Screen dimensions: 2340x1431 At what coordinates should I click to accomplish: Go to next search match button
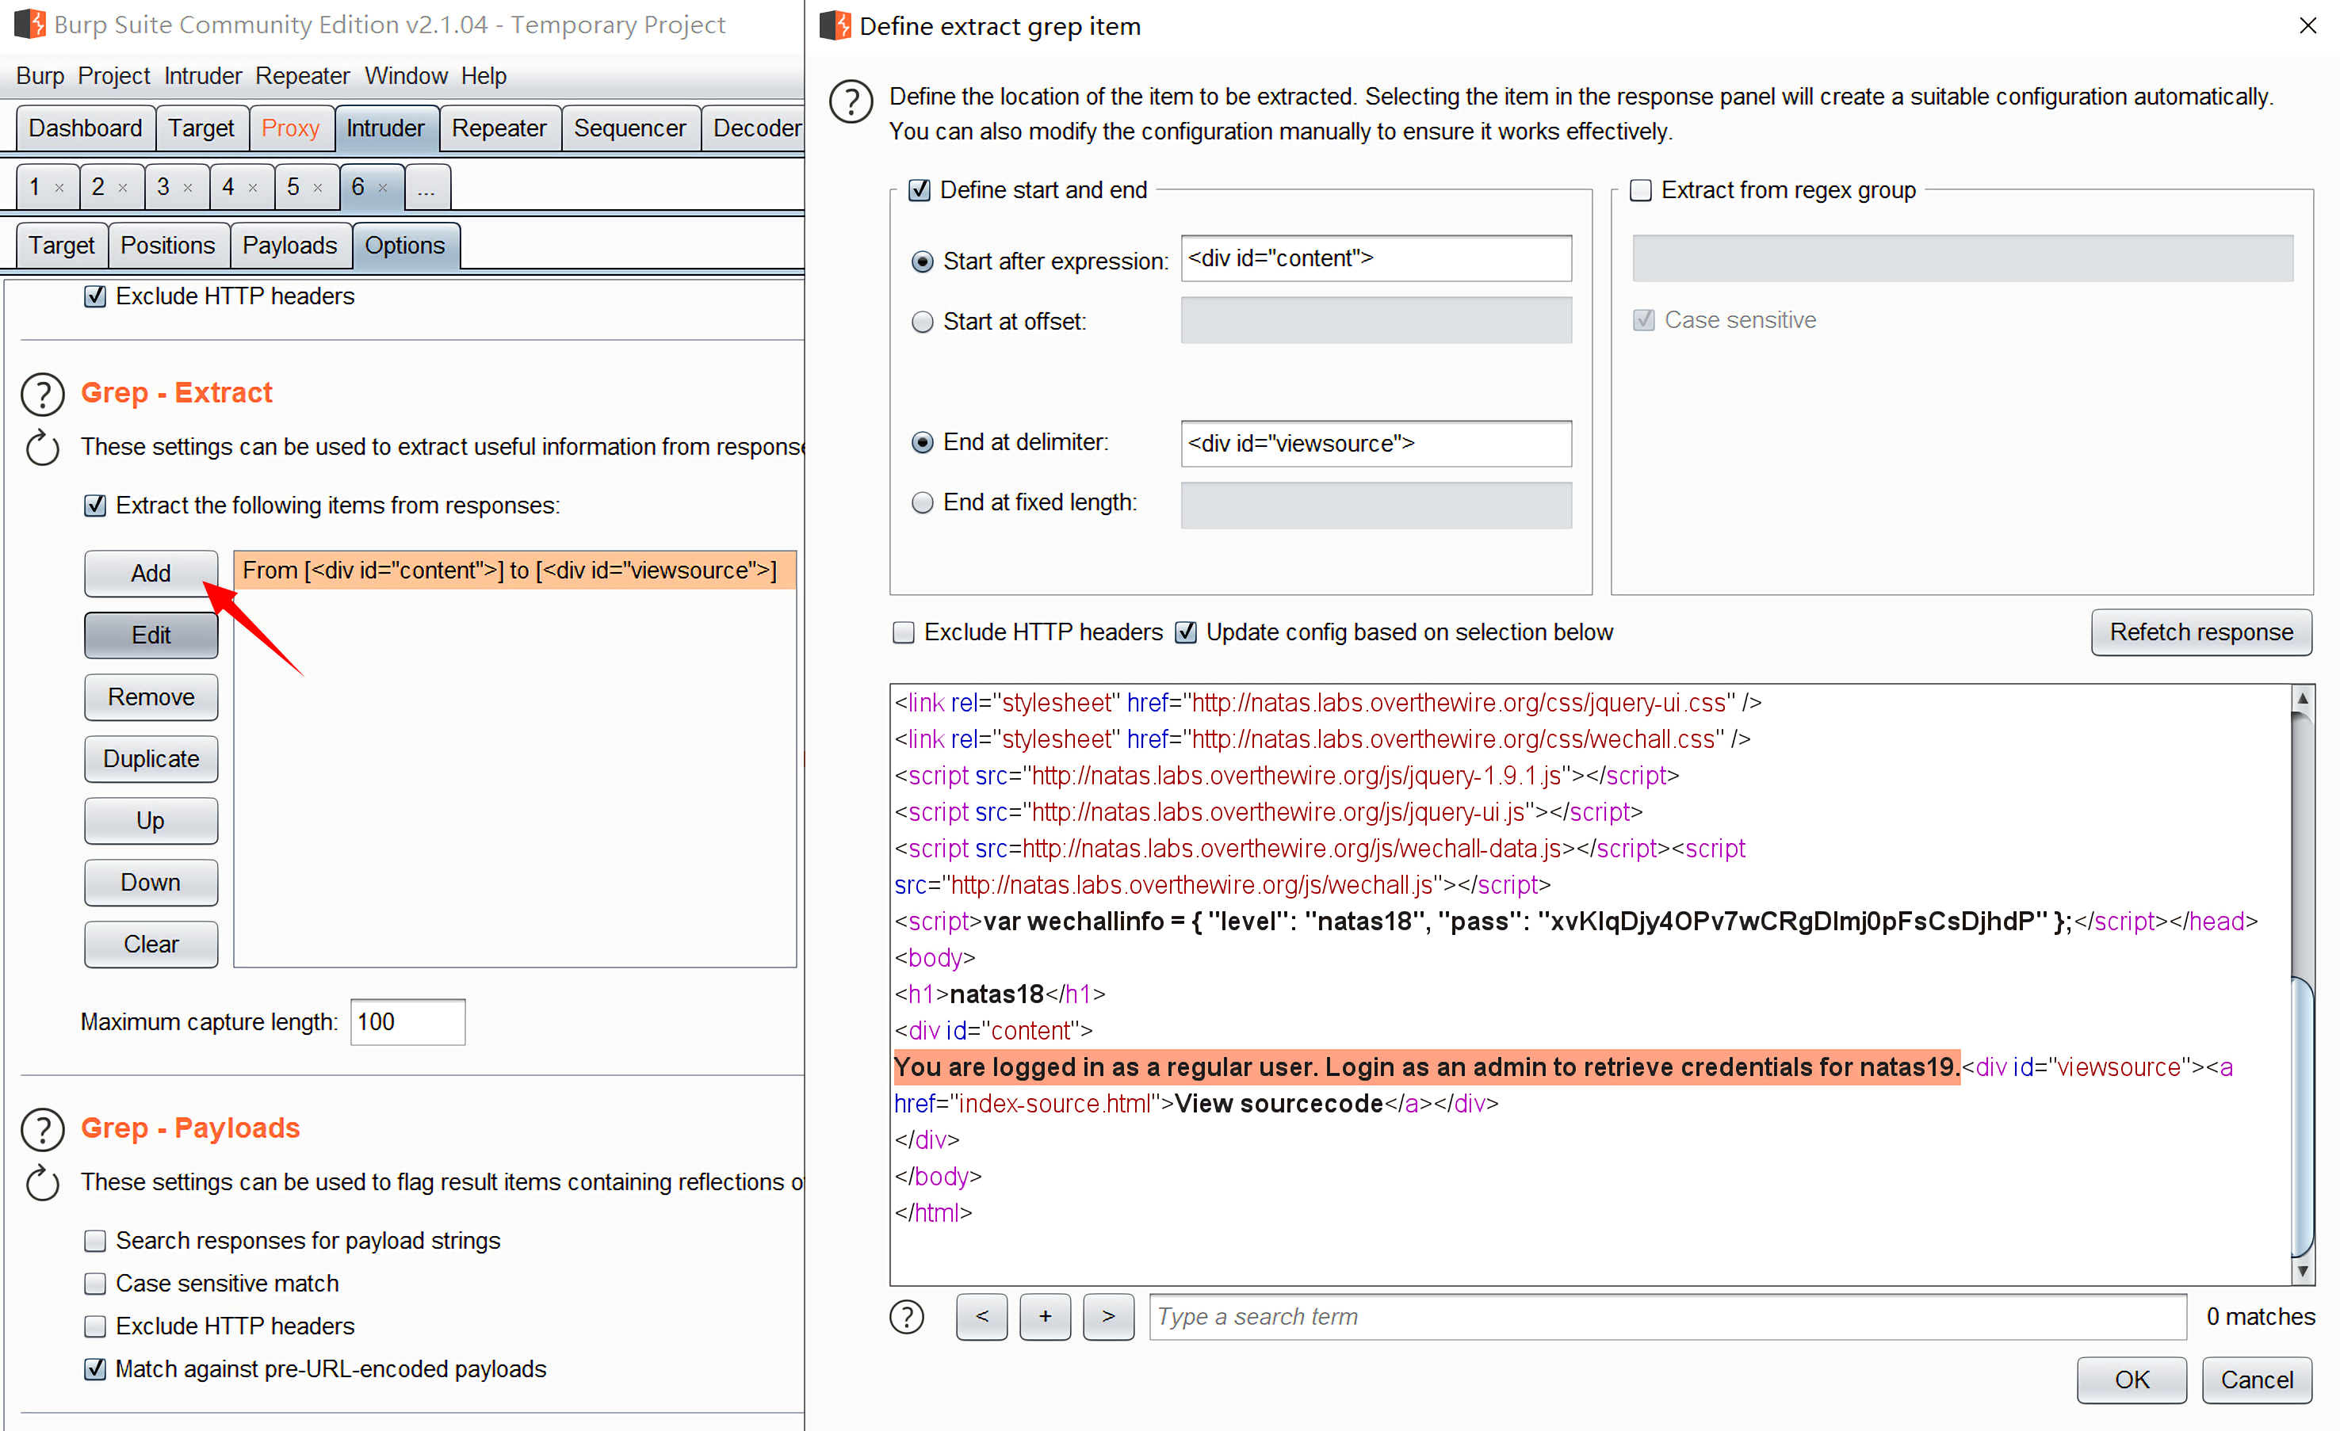coord(1108,1316)
